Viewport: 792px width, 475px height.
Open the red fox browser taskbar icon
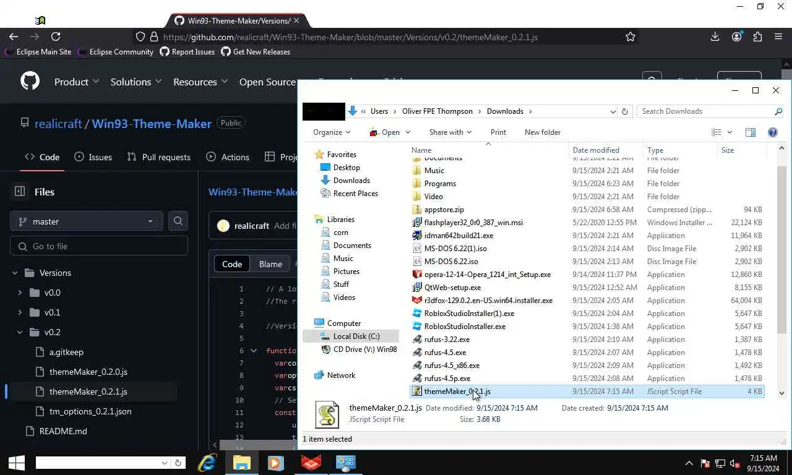pyautogui.click(x=311, y=463)
